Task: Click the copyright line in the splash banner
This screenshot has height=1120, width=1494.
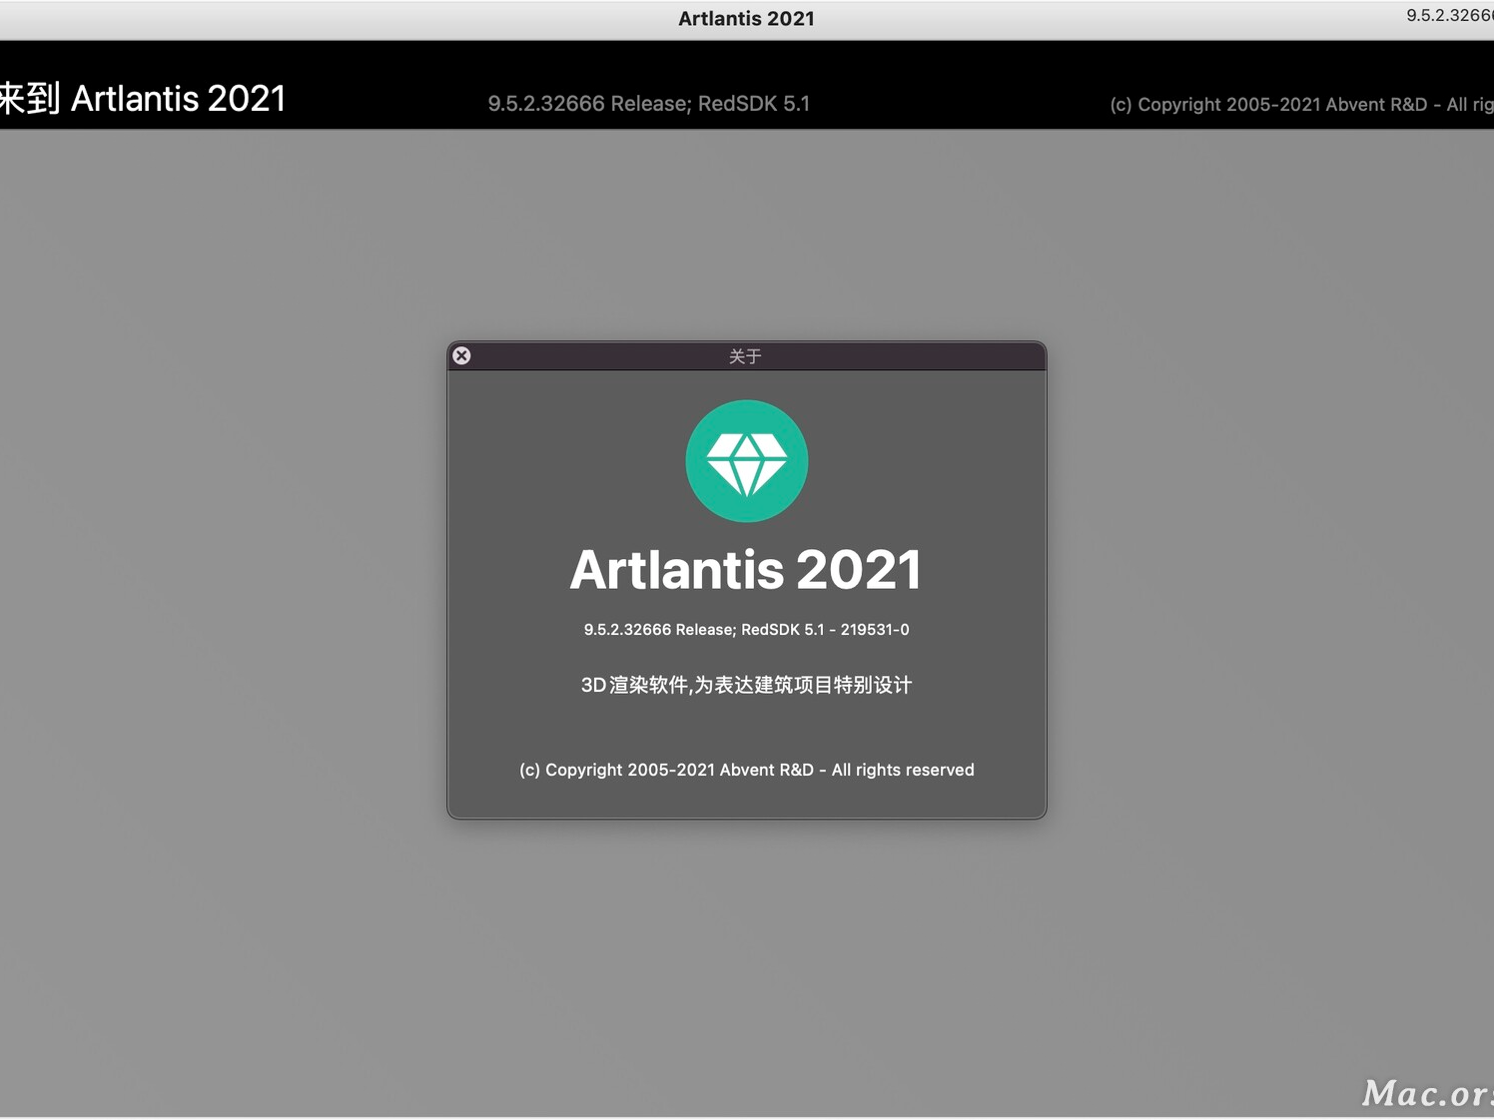Action: 1298,104
